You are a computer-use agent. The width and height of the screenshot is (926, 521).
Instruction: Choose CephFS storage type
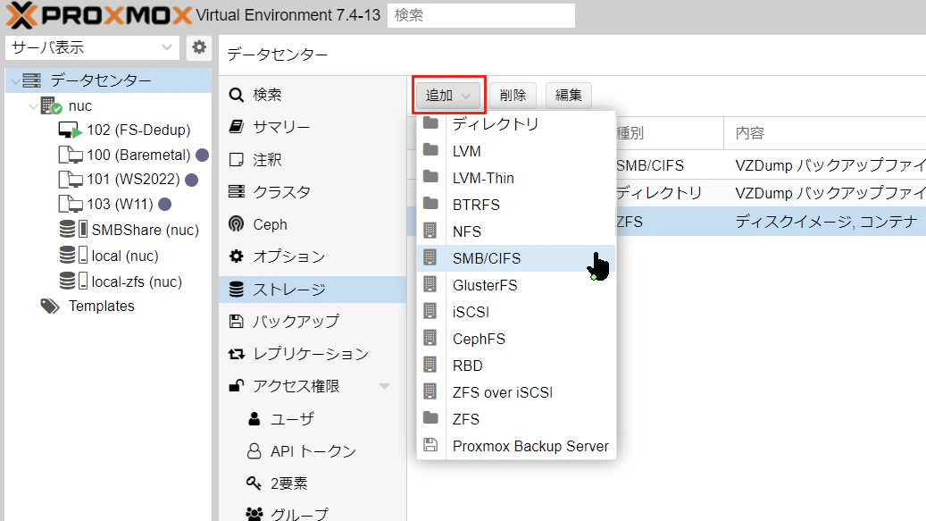pos(516,339)
